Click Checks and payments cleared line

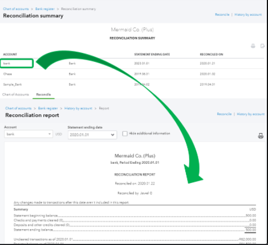[135, 220]
